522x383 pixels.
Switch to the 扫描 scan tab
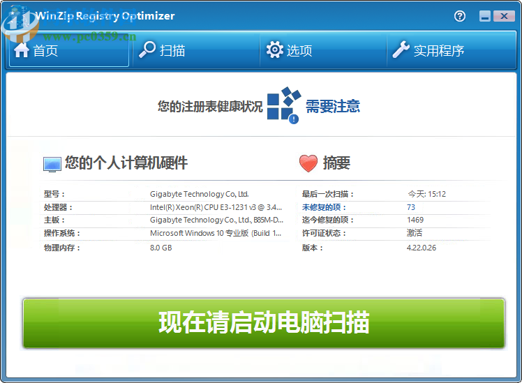click(196, 51)
